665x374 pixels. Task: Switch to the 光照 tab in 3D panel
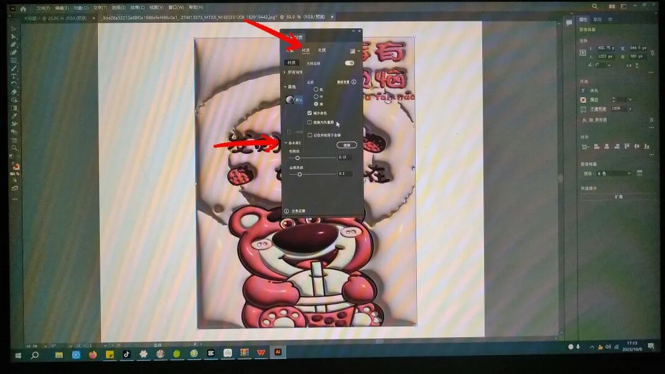pos(322,50)
